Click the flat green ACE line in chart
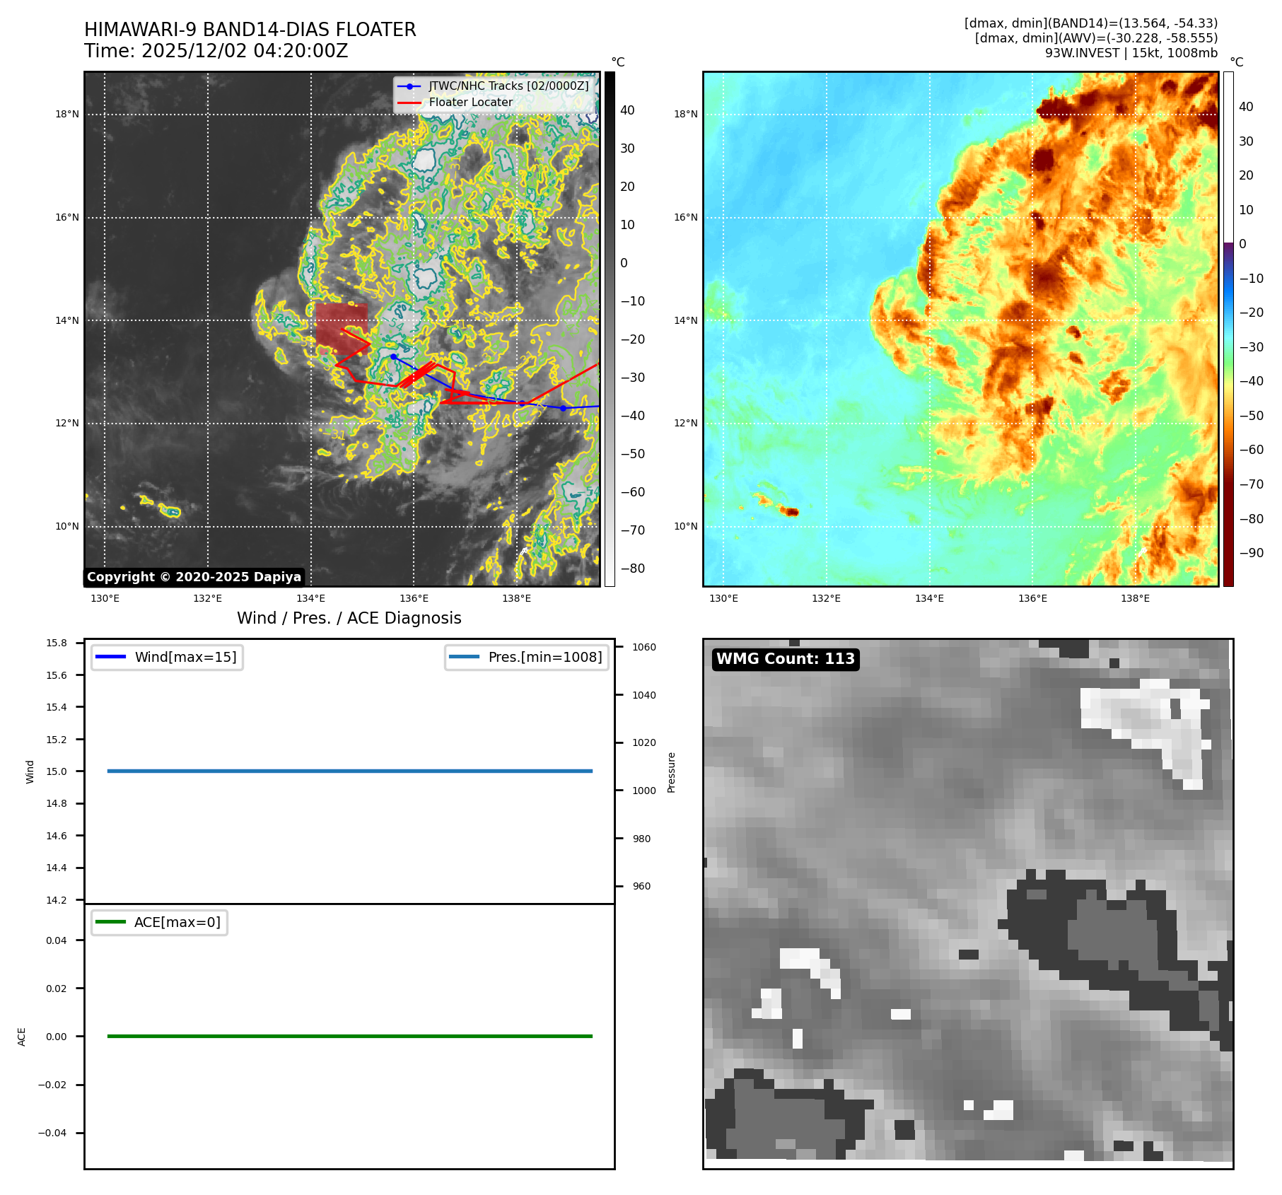The width and height of the screenshot is (1282, 1195). point(349,1036)
